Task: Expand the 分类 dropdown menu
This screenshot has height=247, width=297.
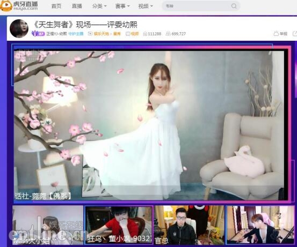Action: tap(99, 6)
